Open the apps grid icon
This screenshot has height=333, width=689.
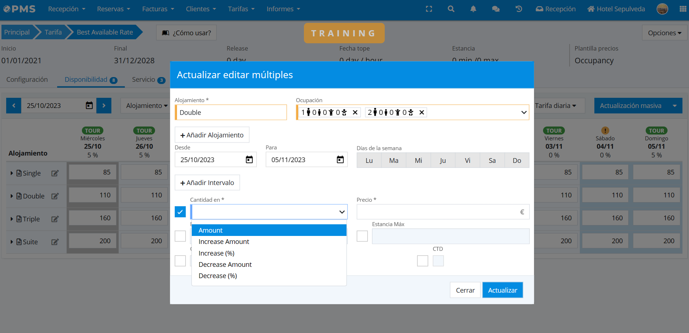click(683, 9)
